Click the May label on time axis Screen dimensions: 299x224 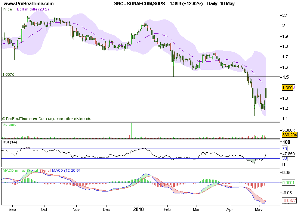[x=259, y=209]
